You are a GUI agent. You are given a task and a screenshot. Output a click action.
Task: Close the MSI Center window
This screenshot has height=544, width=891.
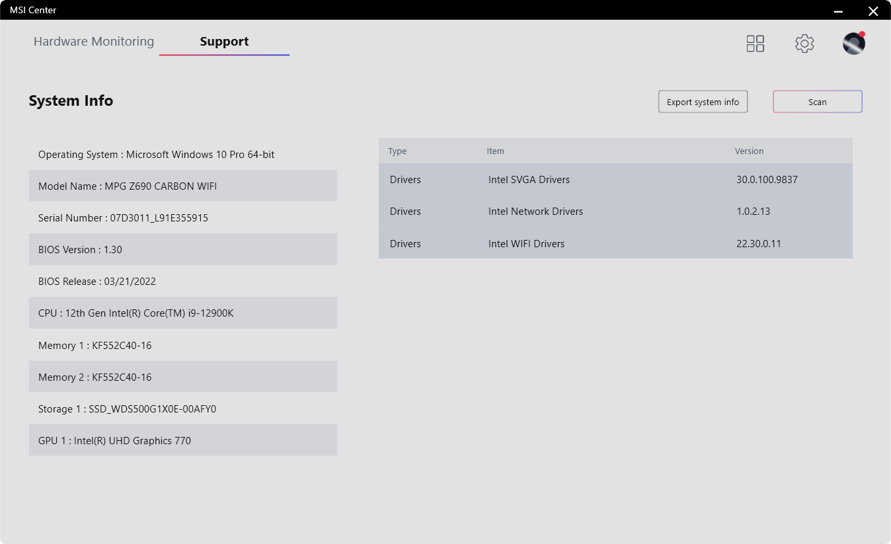click(873, 11)
